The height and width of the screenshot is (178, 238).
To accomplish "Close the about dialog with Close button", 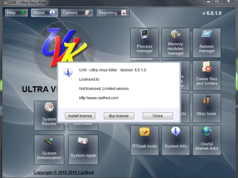I will pos(158,116).
